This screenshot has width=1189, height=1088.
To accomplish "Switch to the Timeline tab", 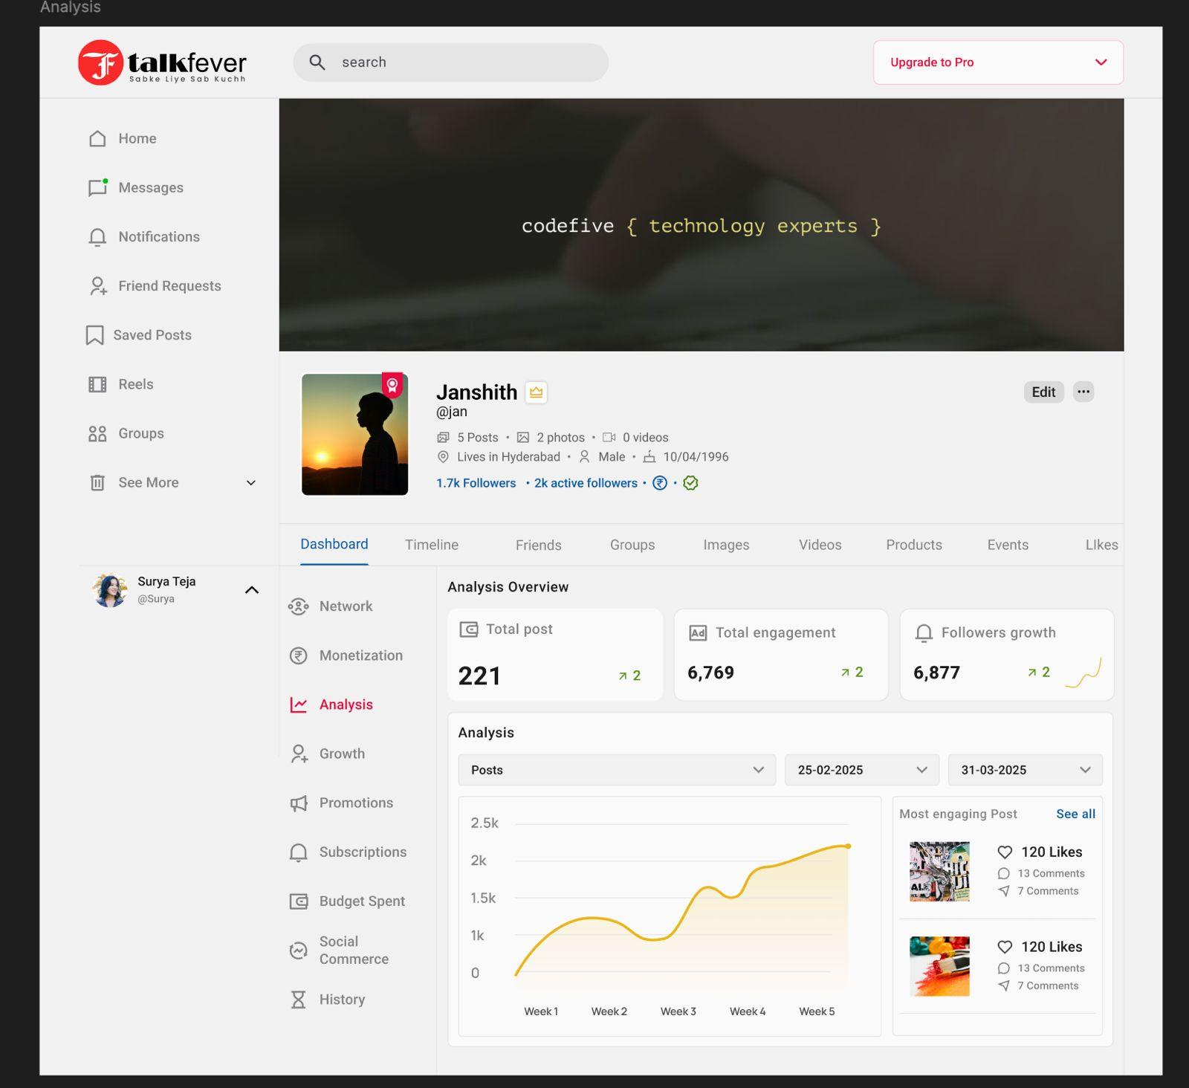I will tap(431, 545).
